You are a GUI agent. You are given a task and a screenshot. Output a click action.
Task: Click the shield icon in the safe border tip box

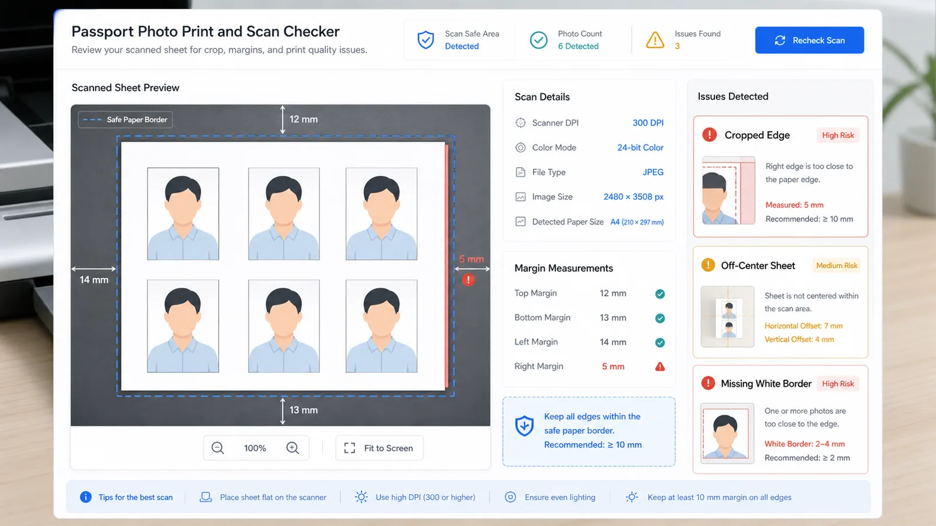point(524,426)
